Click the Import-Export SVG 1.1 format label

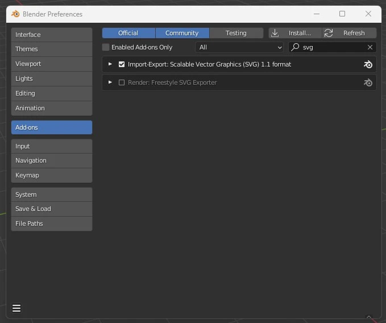pos(209,64)
